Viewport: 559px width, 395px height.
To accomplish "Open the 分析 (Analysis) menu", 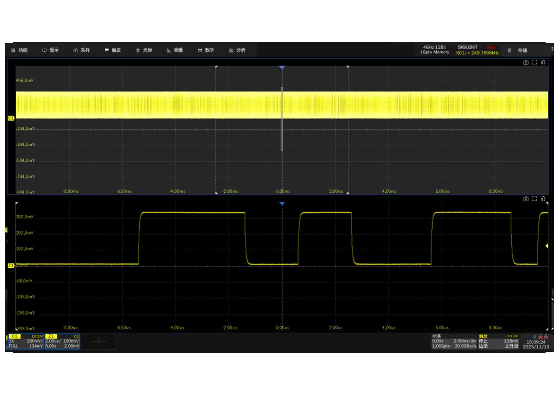I will [x=237, y=50].
